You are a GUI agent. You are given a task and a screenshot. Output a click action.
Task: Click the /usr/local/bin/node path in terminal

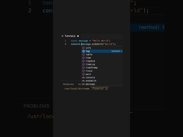point(77,89)
